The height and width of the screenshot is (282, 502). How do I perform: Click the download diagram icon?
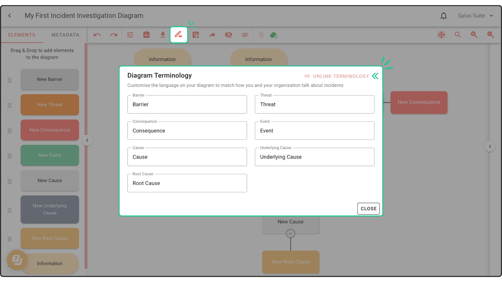(x=163, y=35)
